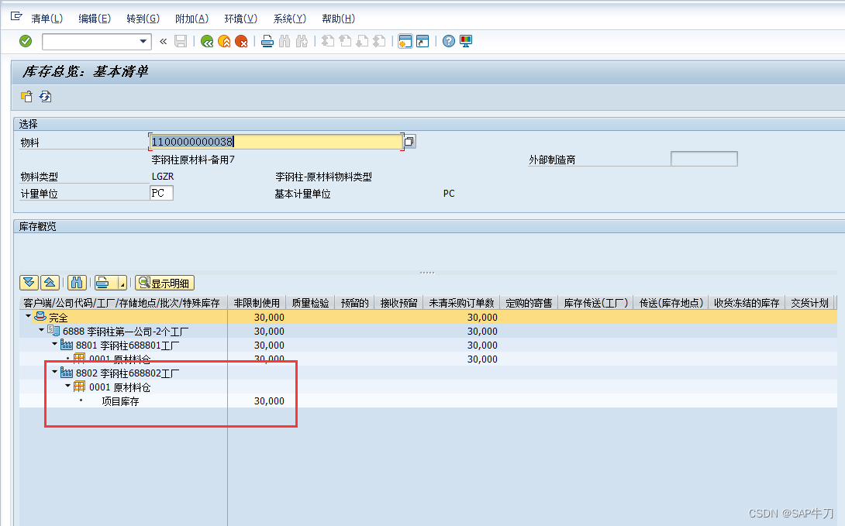845x526 pixels.
Task: Click the 非限制使用 column header
Action: [257, 303]
